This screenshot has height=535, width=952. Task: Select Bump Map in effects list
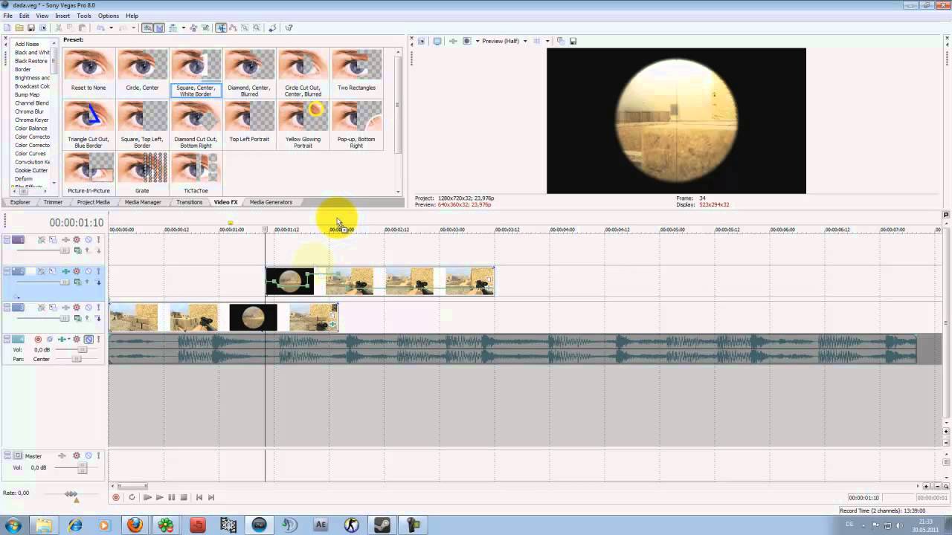click(28, 94)
